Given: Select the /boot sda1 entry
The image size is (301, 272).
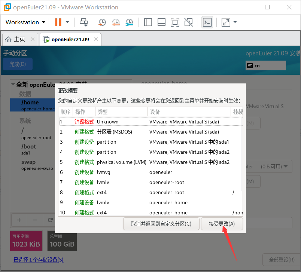Looking at the screenshot, I should (33, 149).
